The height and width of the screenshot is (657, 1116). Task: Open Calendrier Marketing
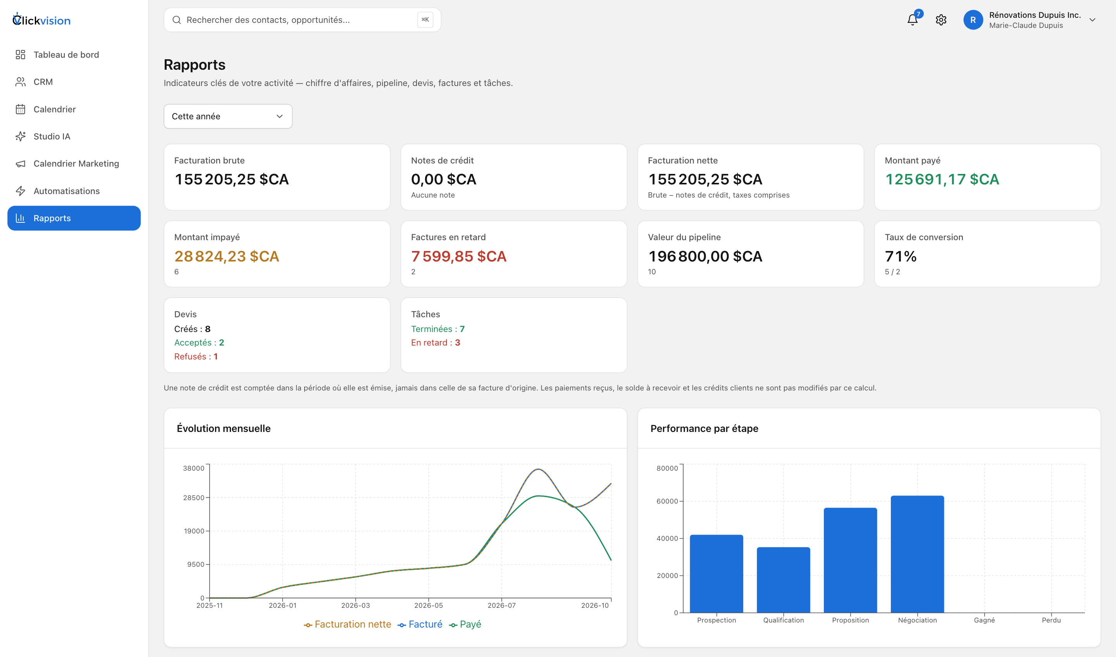(x=74, y=164)
